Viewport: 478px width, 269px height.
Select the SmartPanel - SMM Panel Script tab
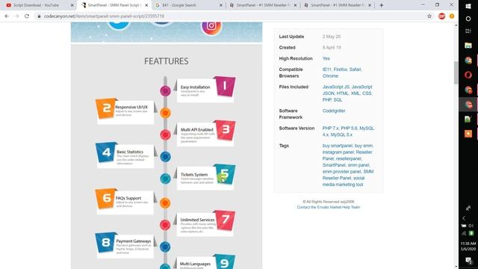click(x=114, y=5)
